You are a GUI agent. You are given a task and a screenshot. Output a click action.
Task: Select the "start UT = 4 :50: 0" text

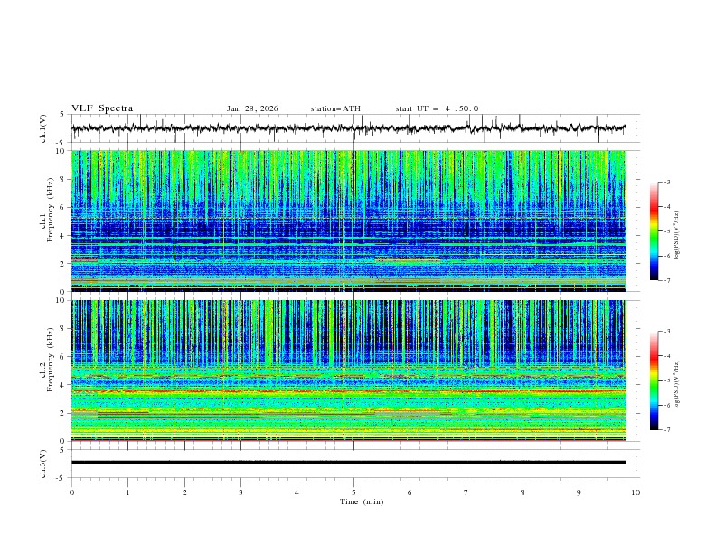pyautogui.click(x=437, y=108)
